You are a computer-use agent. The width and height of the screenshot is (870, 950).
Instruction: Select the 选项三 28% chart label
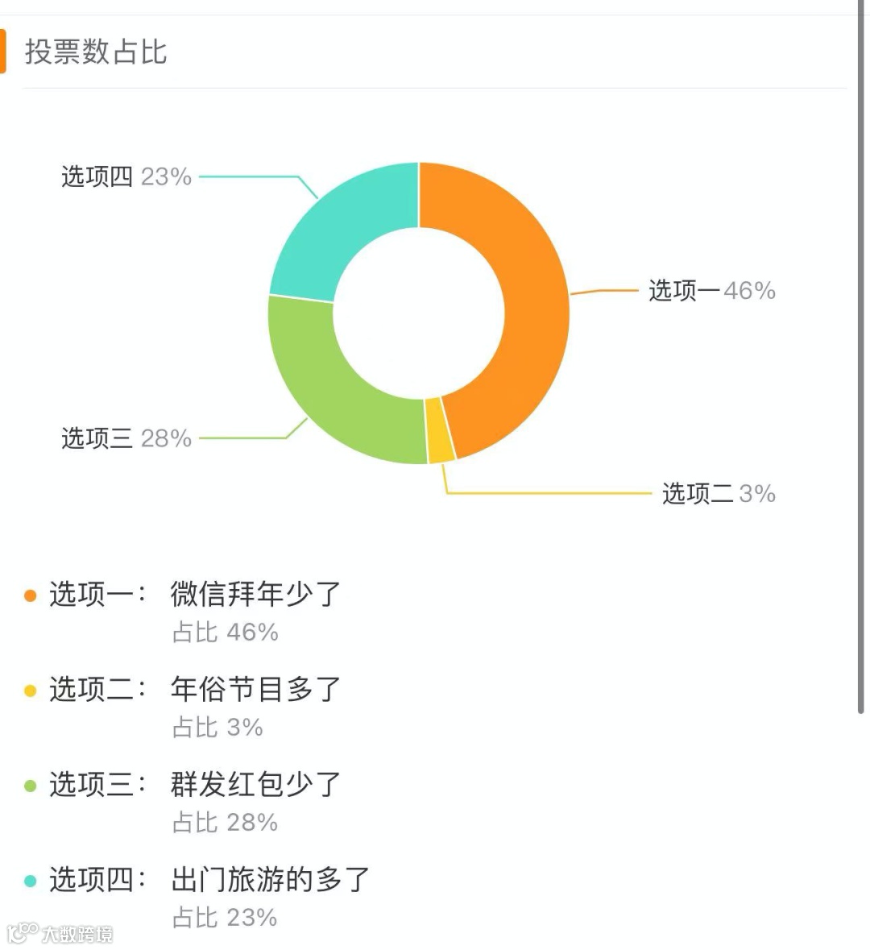click(x=126, y=438)
